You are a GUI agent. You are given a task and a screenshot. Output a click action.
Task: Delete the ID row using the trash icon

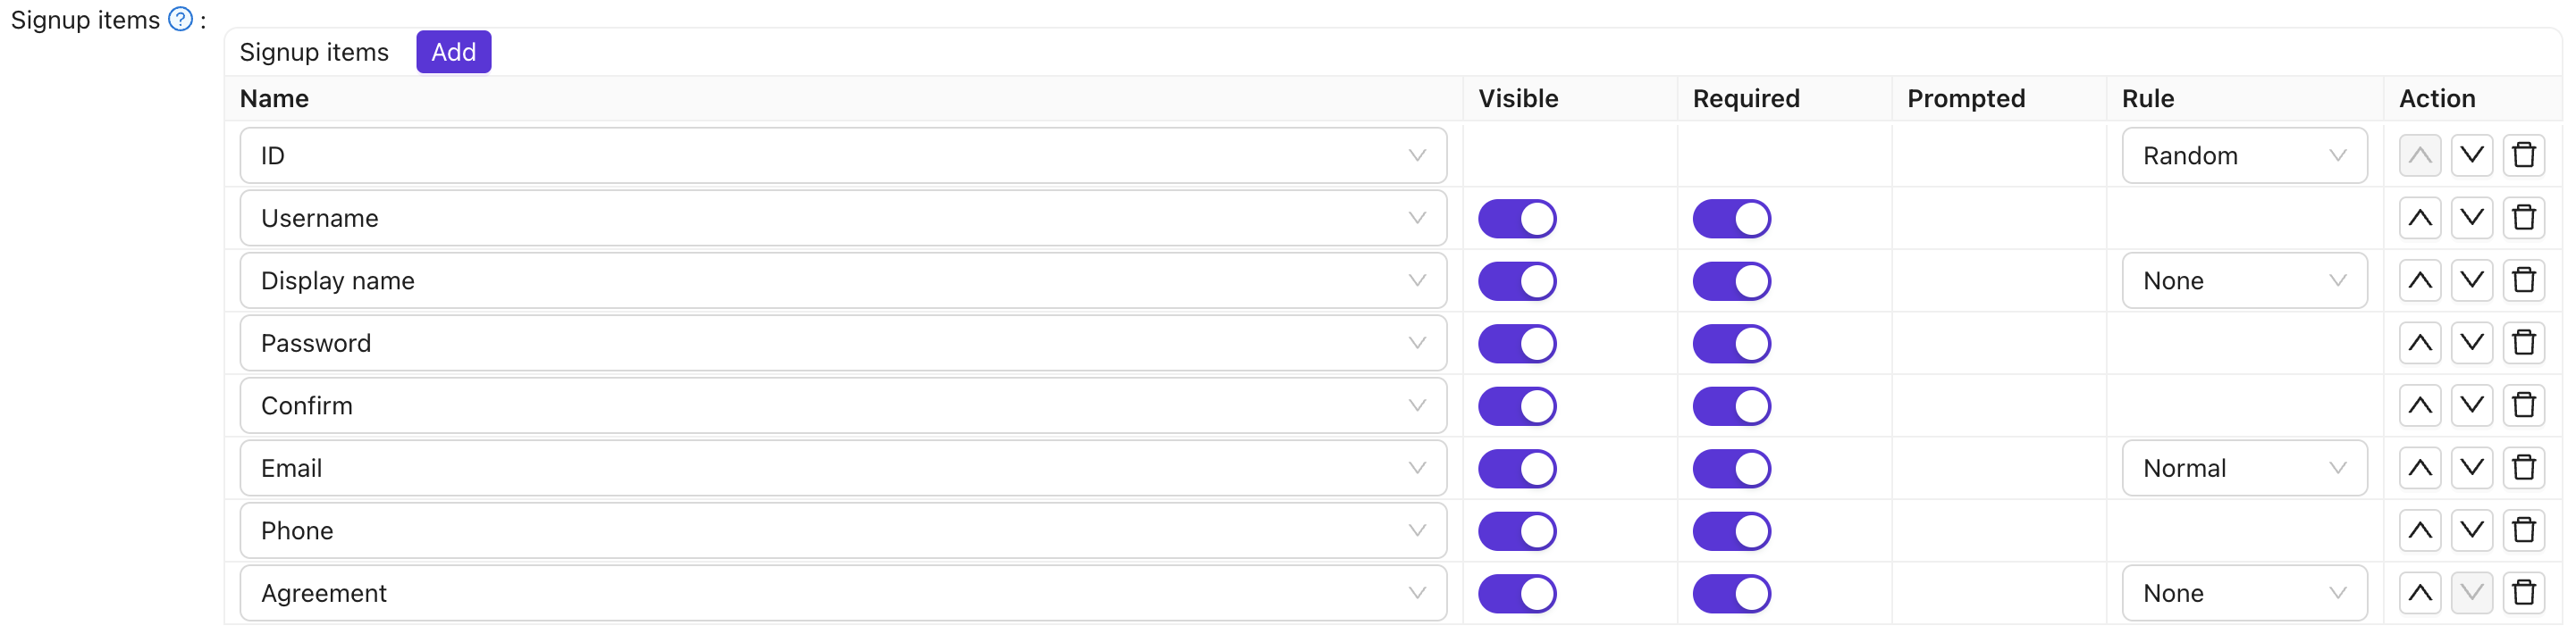pyautogui.click(x=2524, y=154)
